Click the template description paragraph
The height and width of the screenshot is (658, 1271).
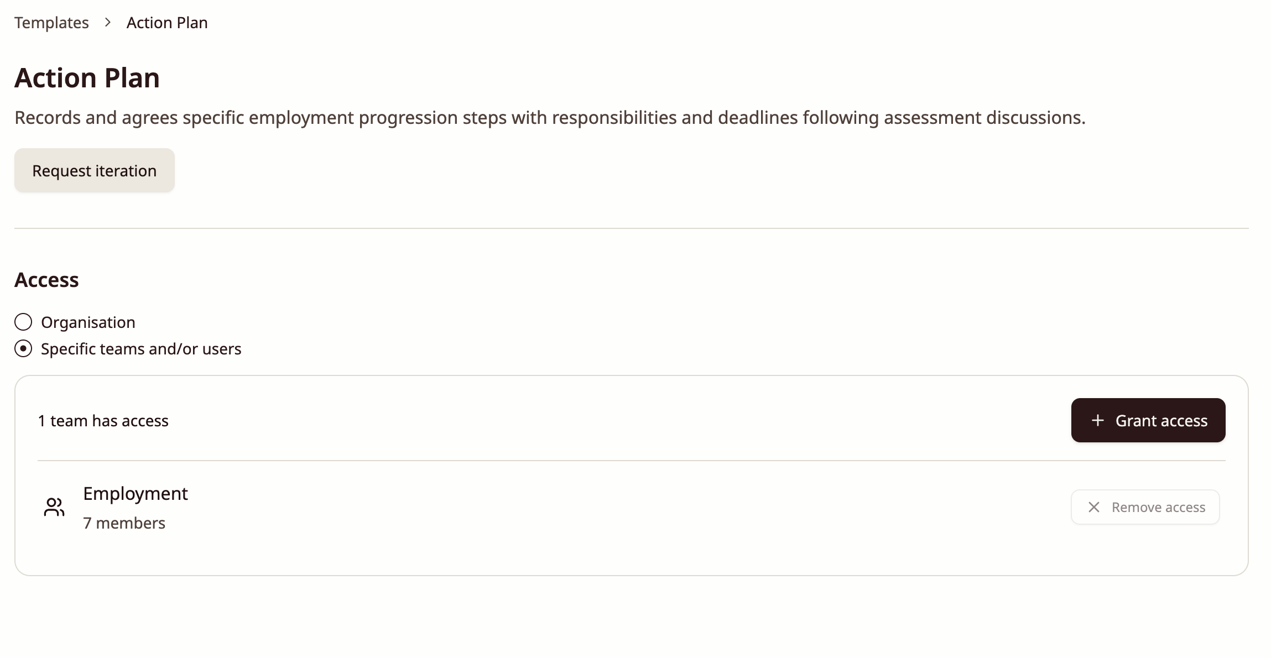pyautogui.click(x=550, y=118)
